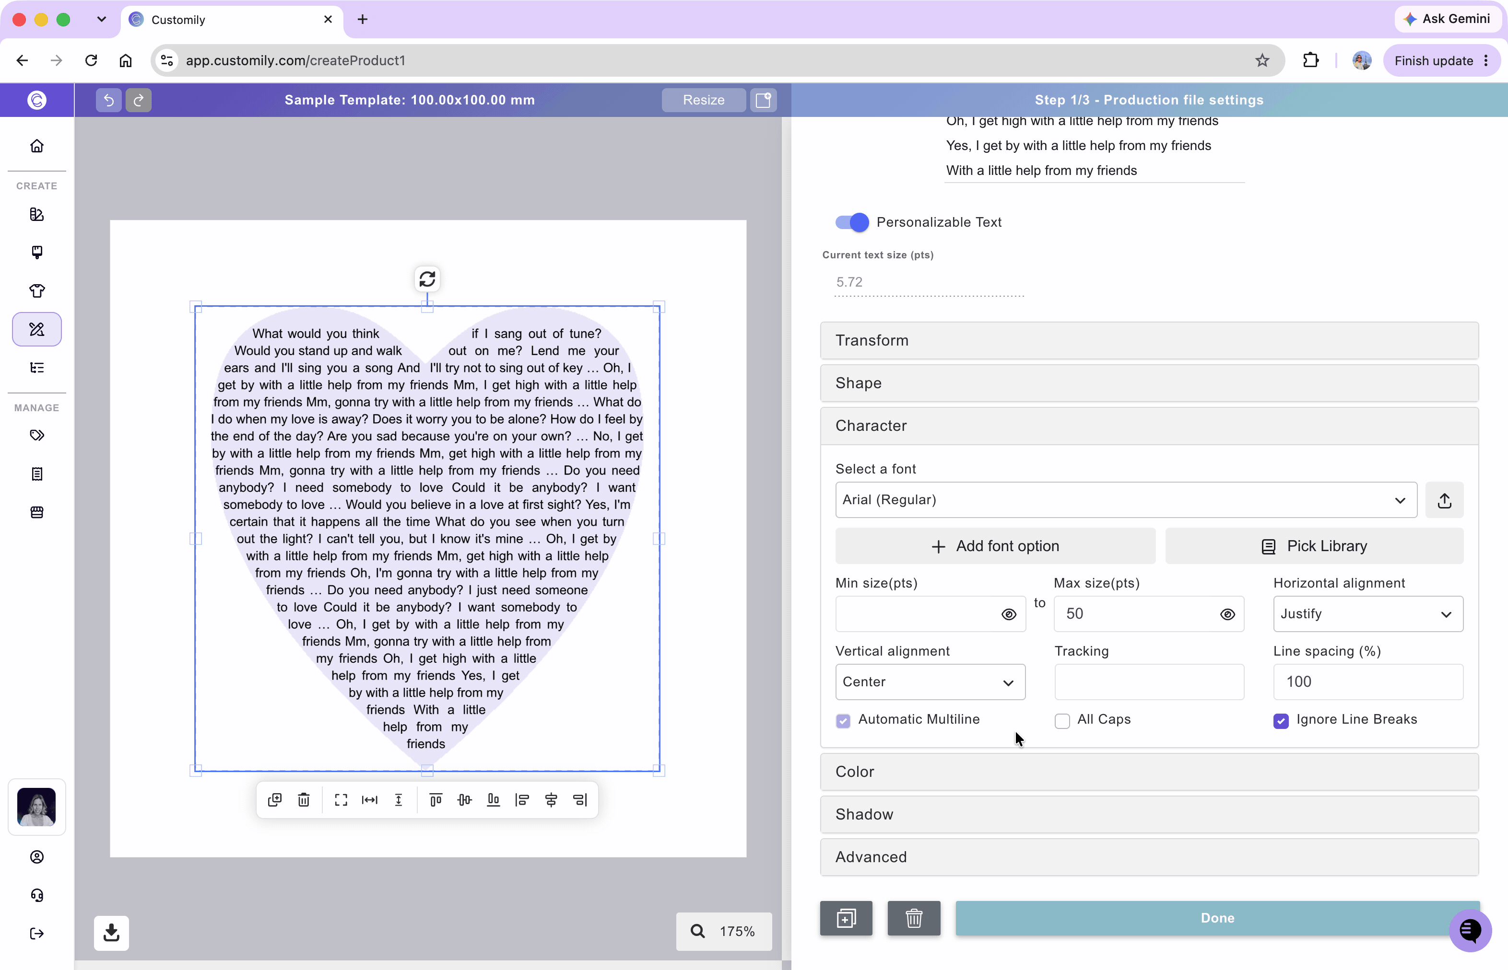This screenshot has height=970, width=1508.
Task: Uncheck Ignore Line Breaks
Action: (x=1281, y=721)
